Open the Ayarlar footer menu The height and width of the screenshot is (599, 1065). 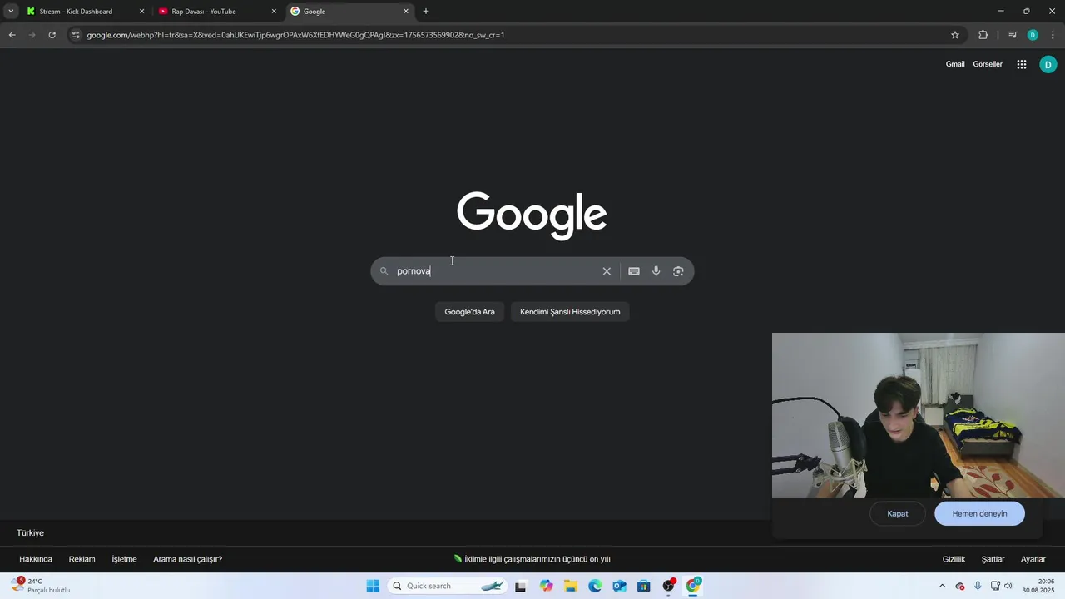point(1033,559)
